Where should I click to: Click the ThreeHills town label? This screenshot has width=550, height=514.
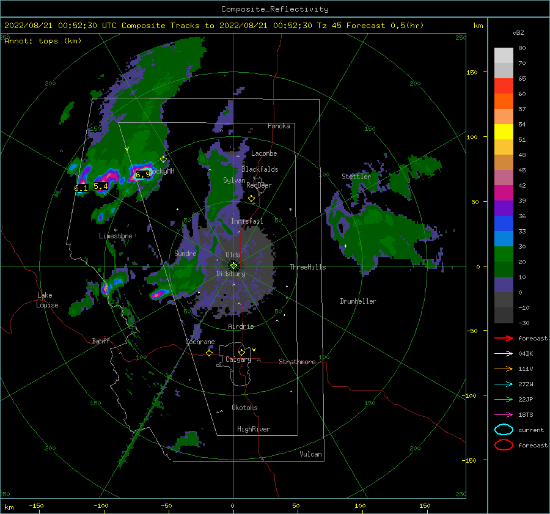click(x=307, y=267)
